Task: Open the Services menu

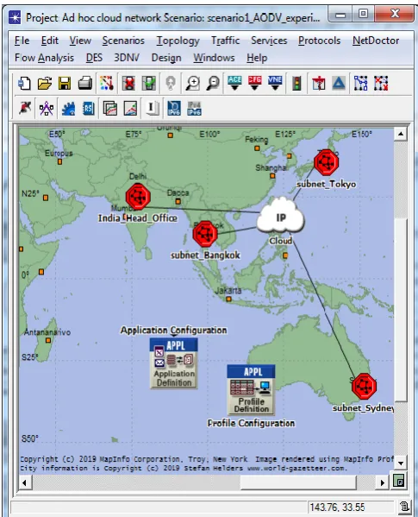Action: coord(269,41)
